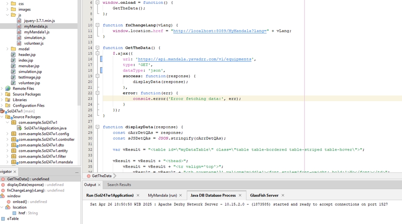Select the Java DB Database Process tab
The image size is (402, 224).
click(213, 195)
